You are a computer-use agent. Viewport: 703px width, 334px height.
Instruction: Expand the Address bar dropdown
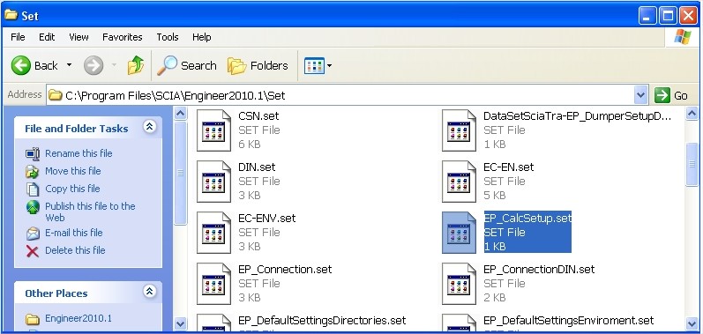pyautogui.click(x=641, y=95)
